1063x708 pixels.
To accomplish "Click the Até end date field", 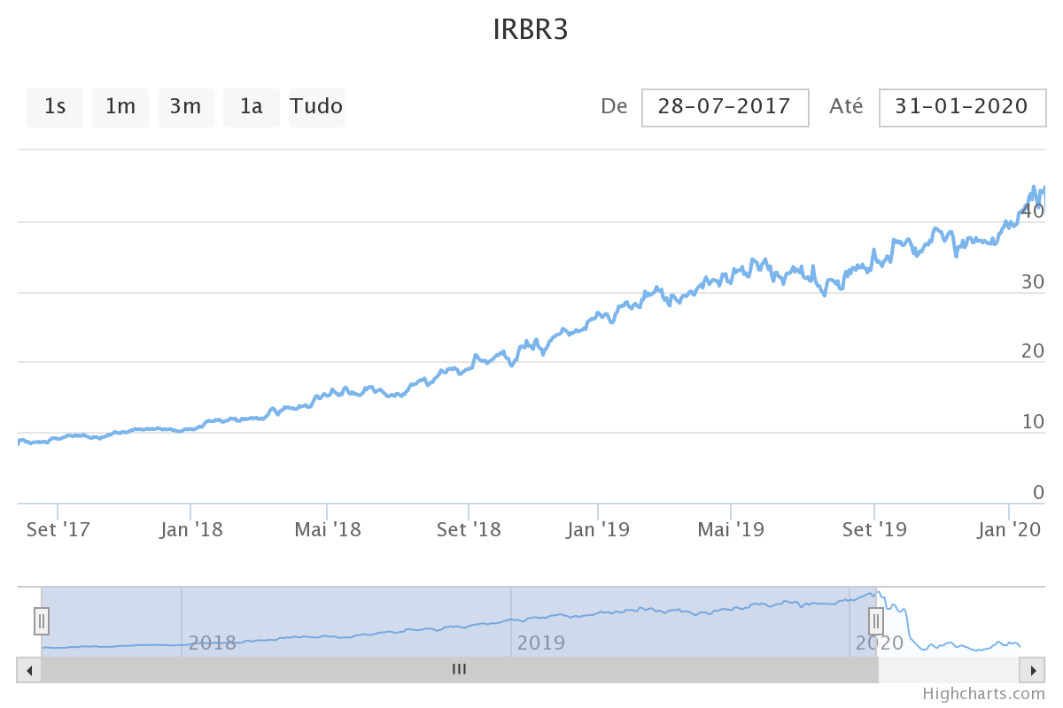I will (962, 107).
